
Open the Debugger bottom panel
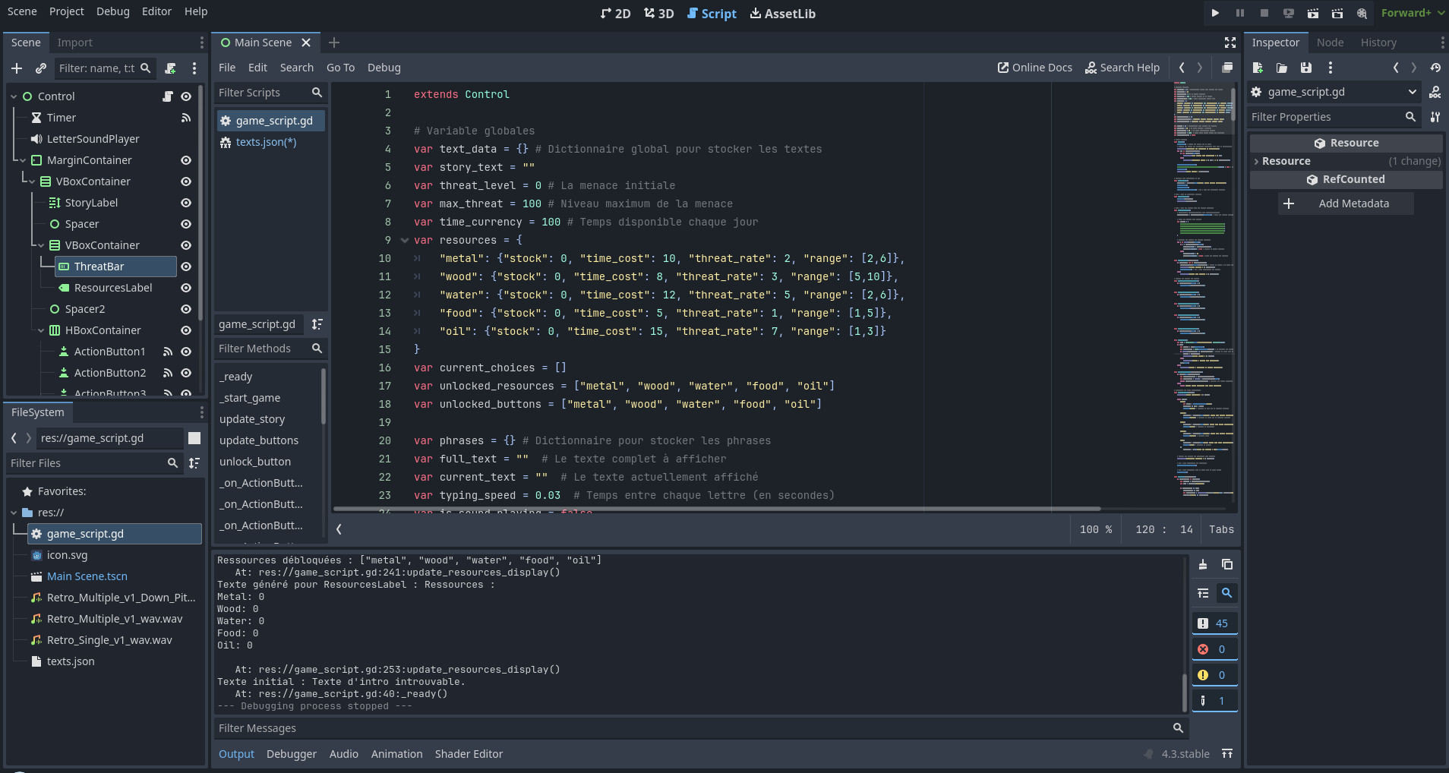[292, 754]
